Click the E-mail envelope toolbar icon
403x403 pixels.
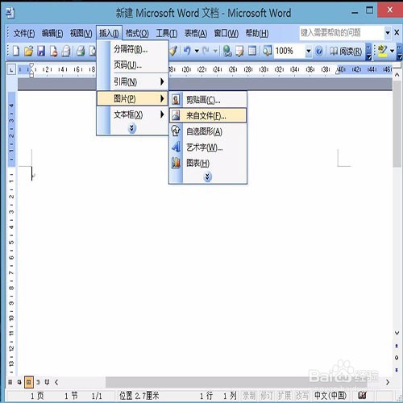[66, 51]
